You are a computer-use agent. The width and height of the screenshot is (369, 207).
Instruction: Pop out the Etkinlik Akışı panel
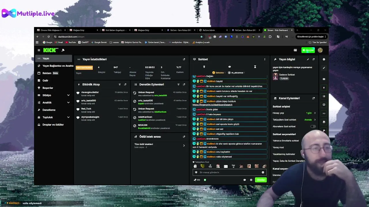125,85
